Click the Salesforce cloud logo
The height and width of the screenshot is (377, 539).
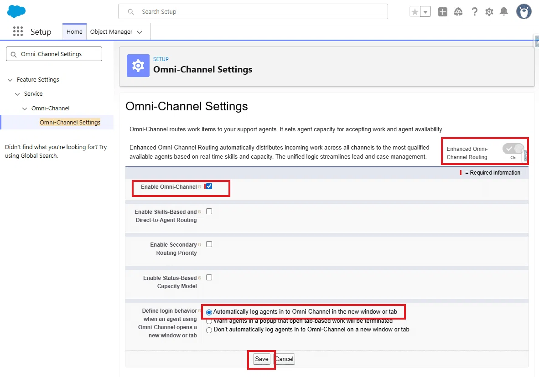pyautogui.click(x=16, y=11)
